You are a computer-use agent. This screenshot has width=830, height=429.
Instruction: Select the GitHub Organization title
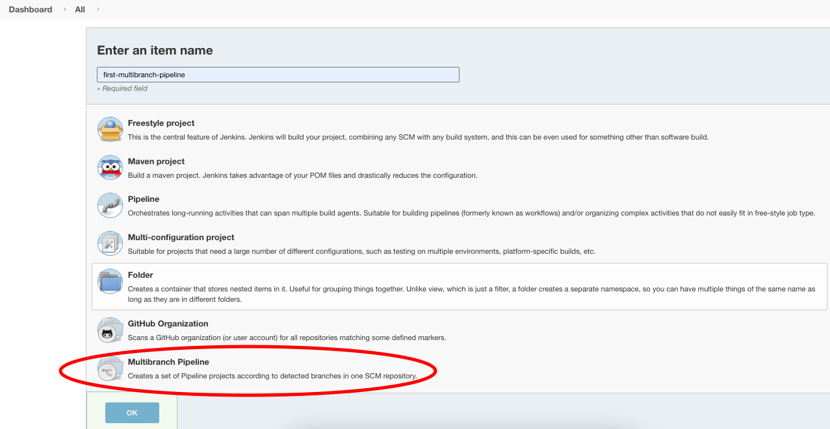click(168, 324)
